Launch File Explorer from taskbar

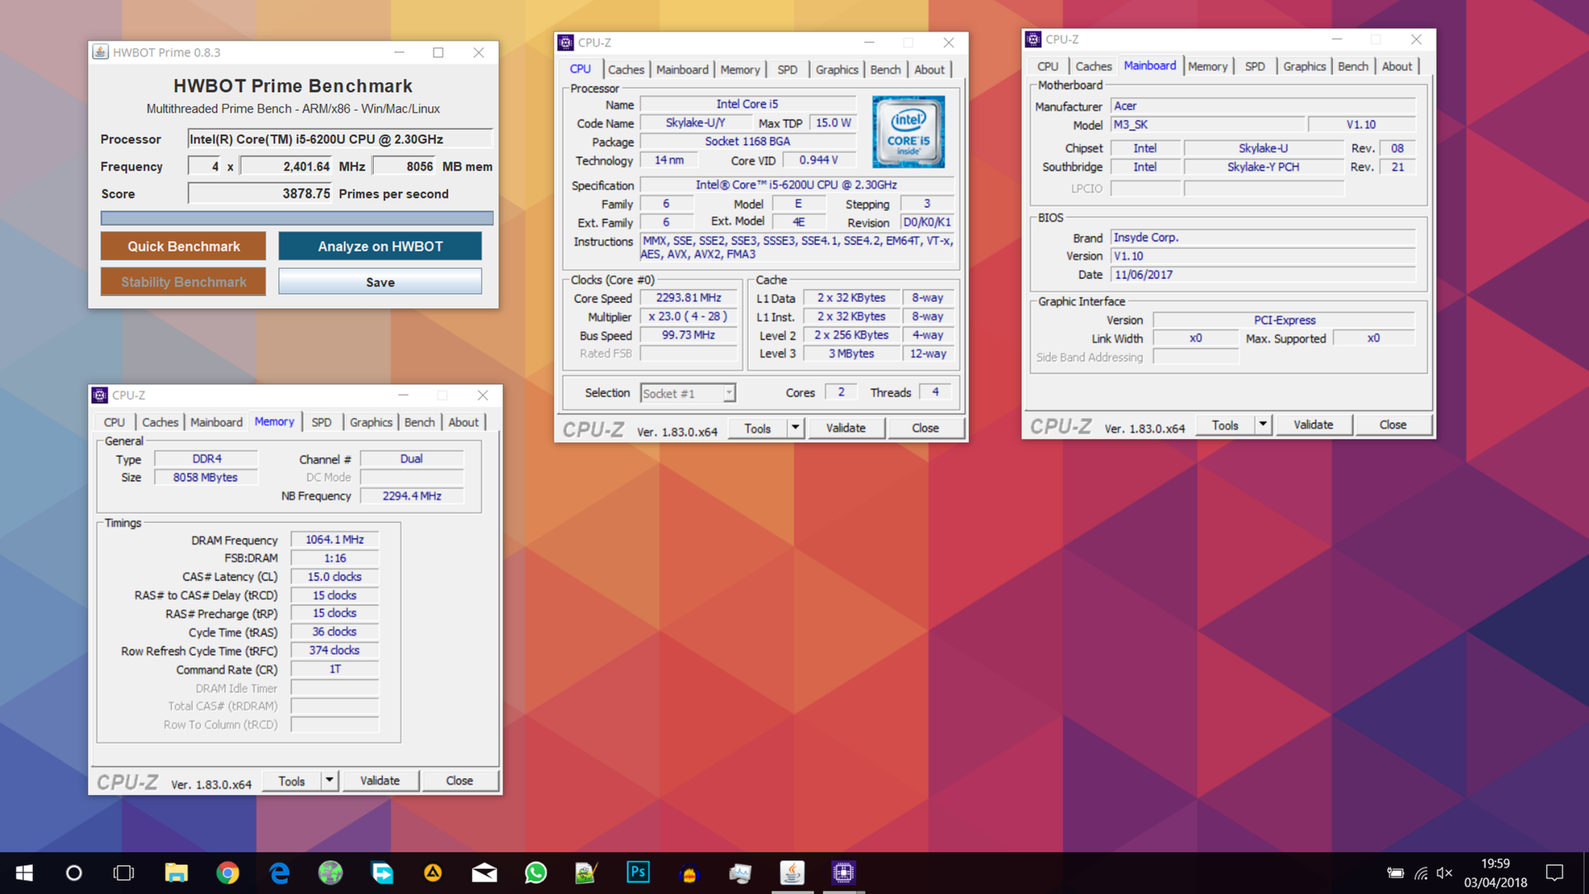coord(175,872)
